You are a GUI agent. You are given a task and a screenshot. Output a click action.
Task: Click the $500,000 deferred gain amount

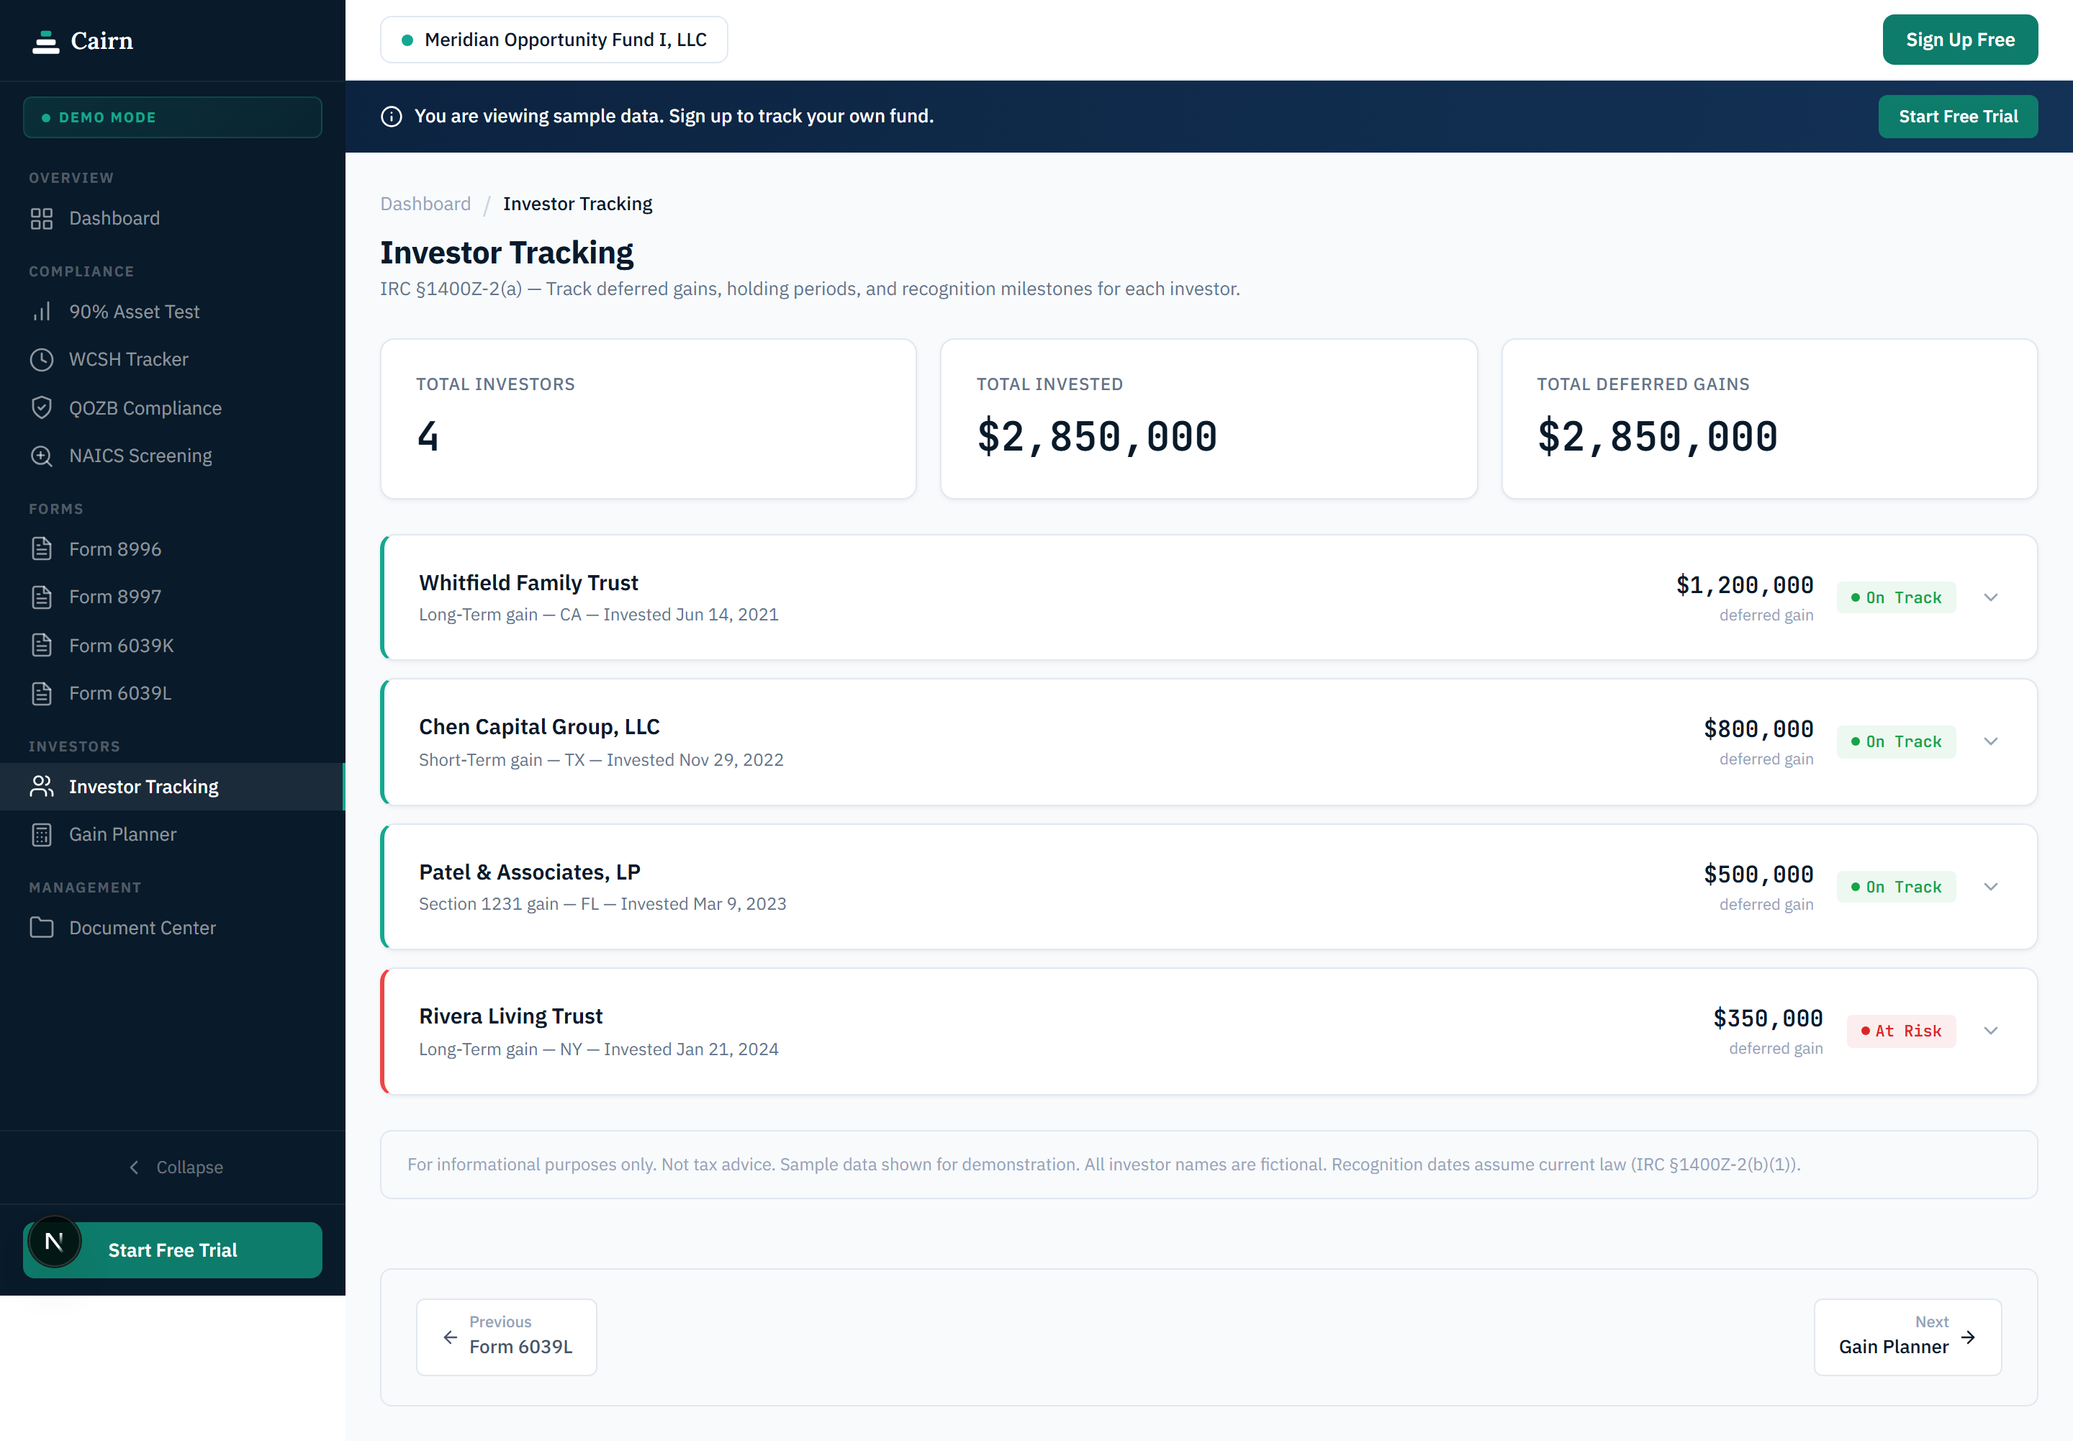[x=1758, y=874]
